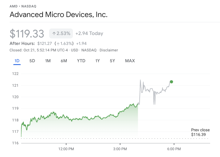Open the 1M chart range
The width and height of the screenshot is (220, 157).
click(x=48, y=61)
